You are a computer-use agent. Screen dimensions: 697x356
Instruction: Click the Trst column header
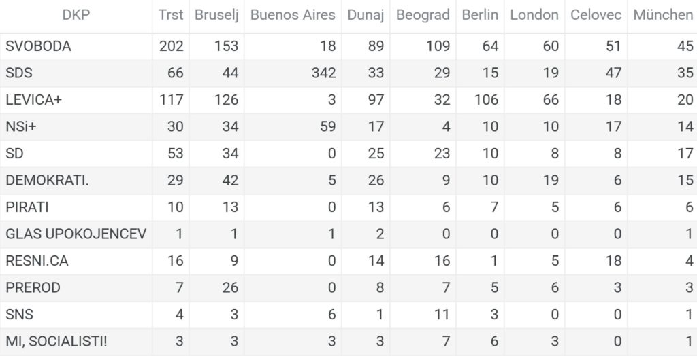click(170, 15)
